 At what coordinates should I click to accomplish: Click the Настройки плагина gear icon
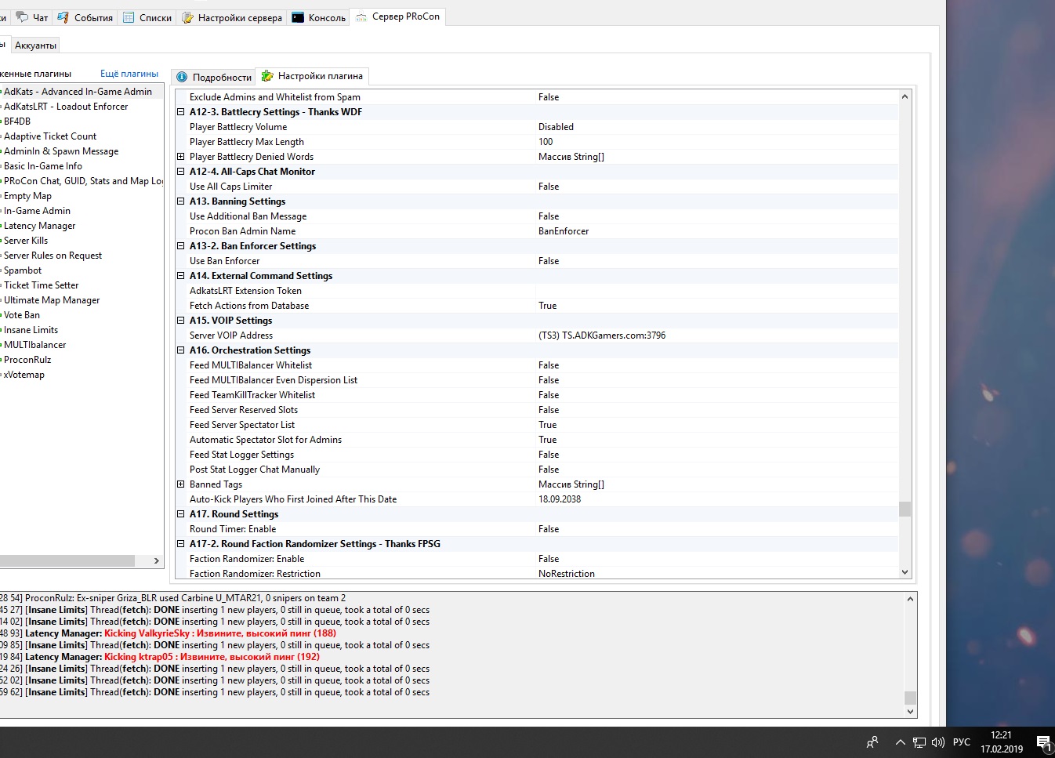click(267, 76)
